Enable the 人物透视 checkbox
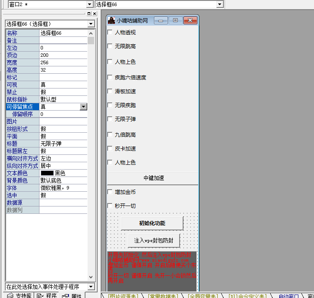The width and height of the screenshot is (314, 298). [x=110, y=33]
